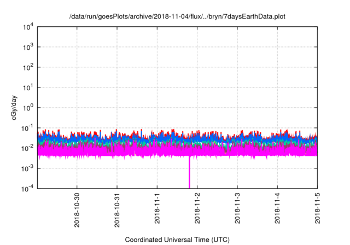Screen dimensions: 350x245
Task: Click the 10^-2 y-axis tick label
Action: tap(27, 148)
